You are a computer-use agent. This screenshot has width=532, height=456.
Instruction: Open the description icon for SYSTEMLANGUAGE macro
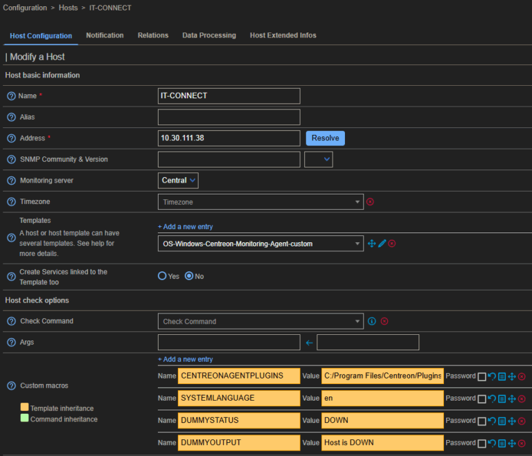502,399
